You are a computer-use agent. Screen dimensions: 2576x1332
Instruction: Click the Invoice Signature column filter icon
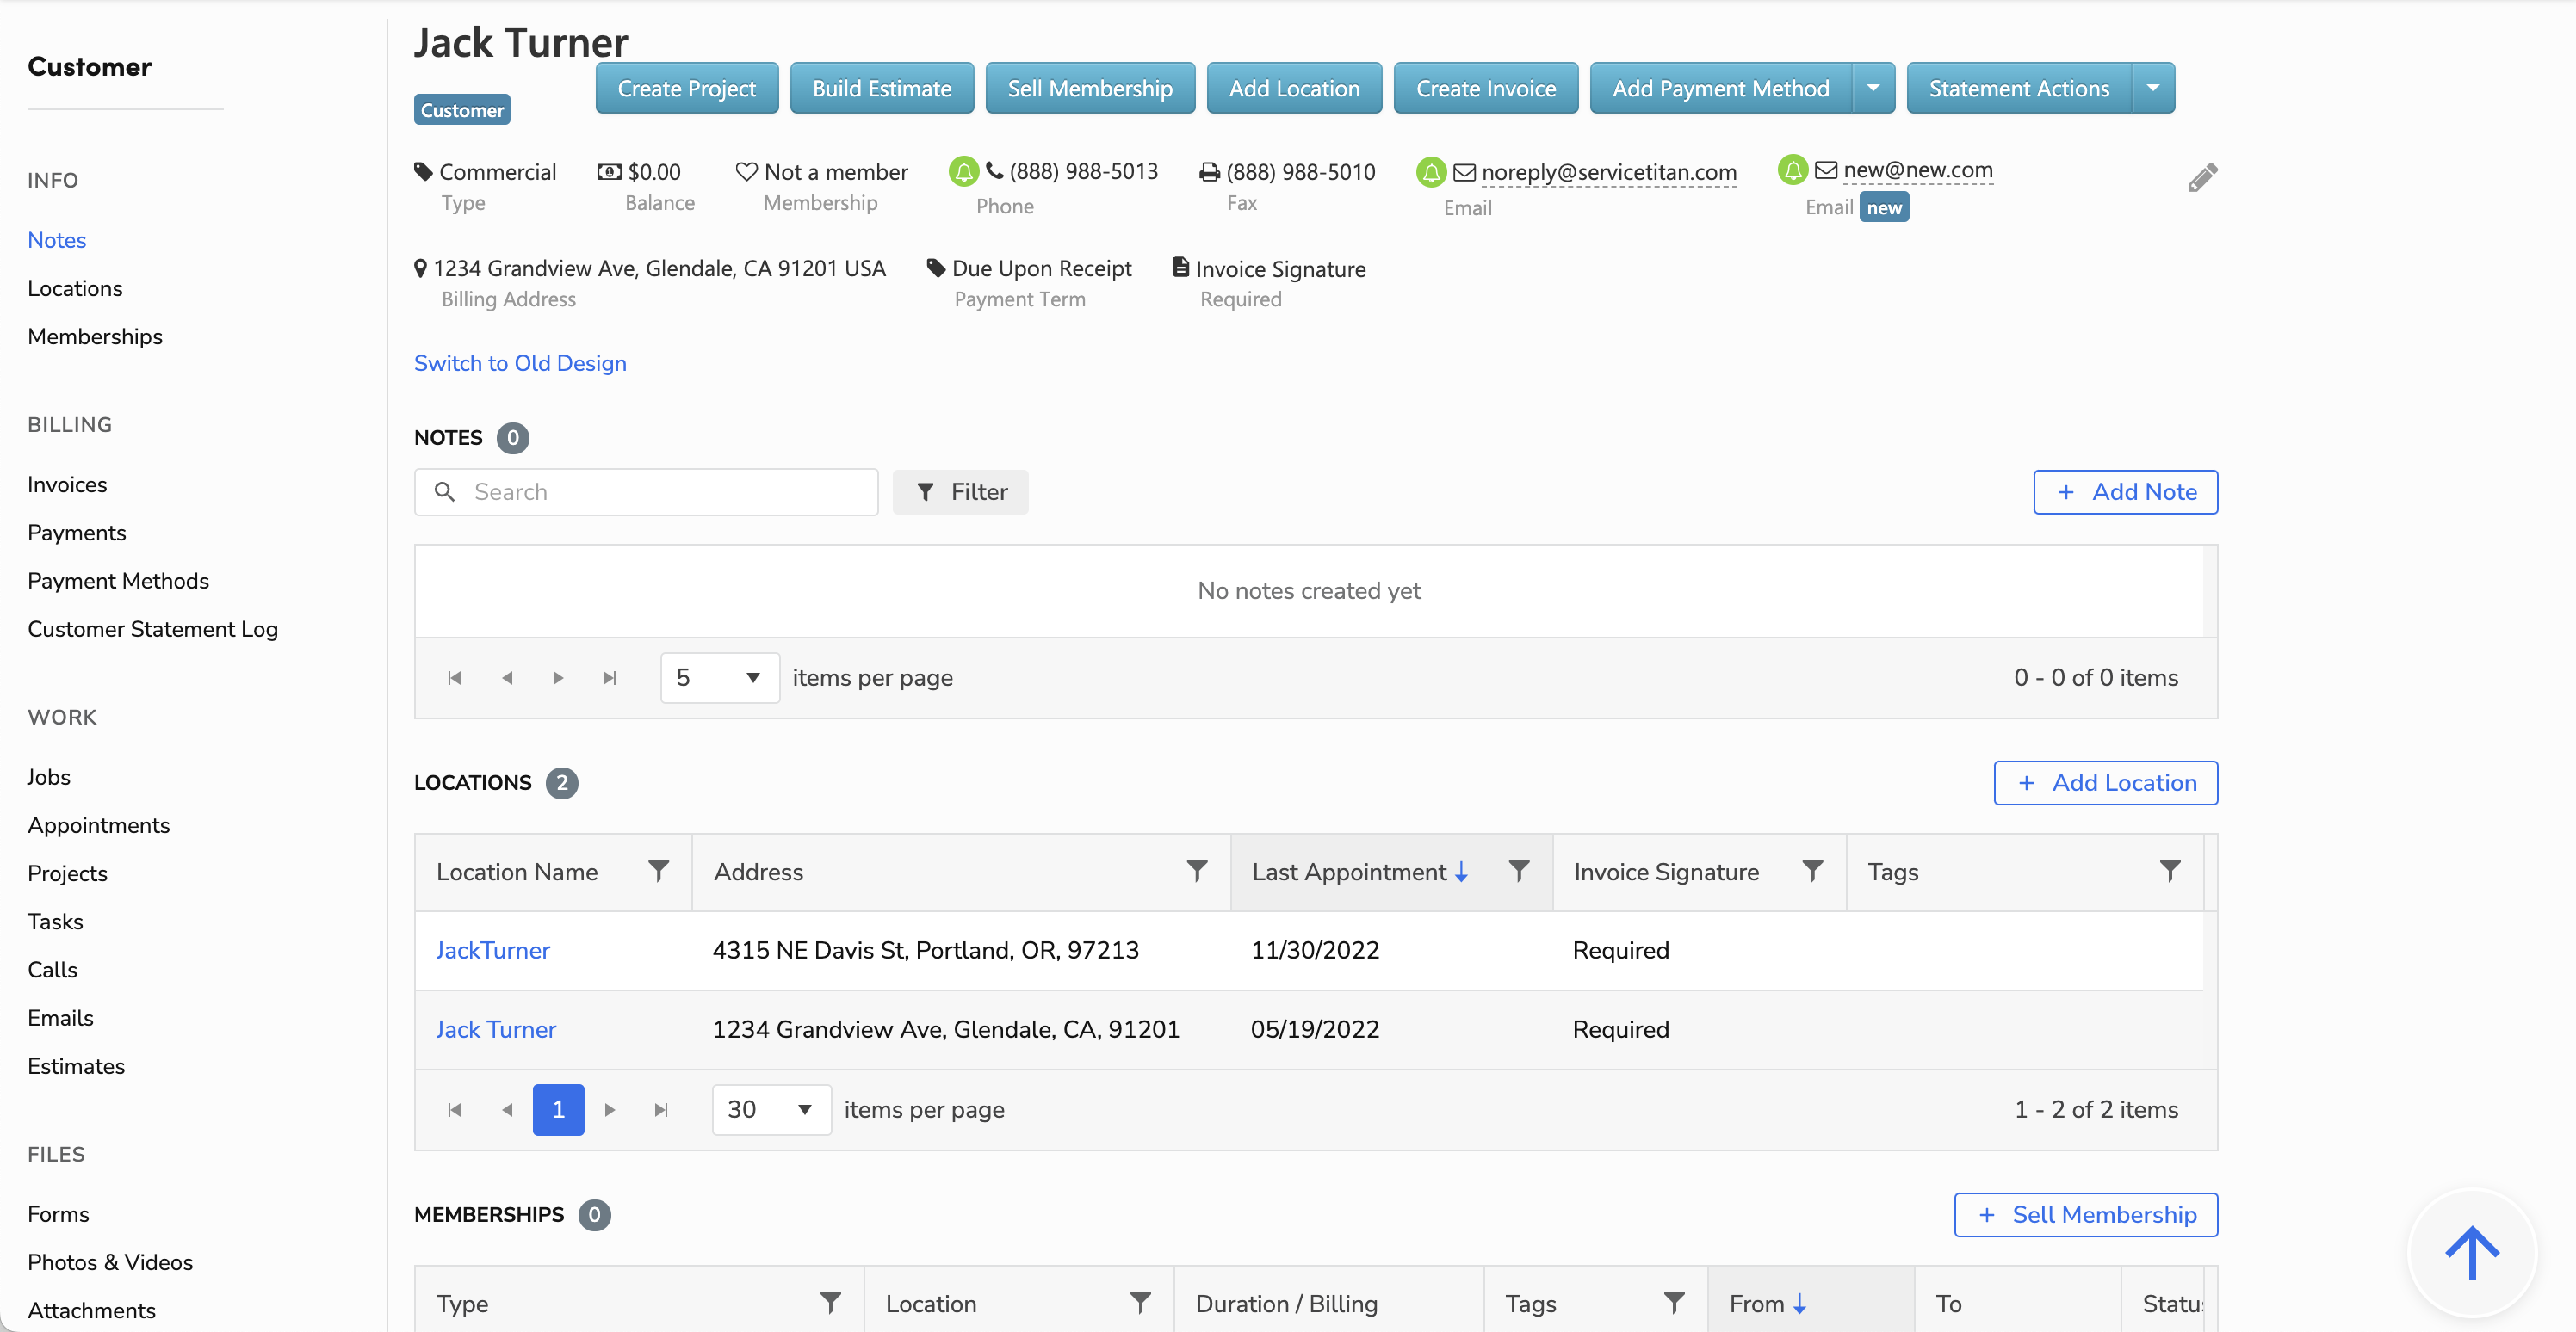click(1812, 872)
